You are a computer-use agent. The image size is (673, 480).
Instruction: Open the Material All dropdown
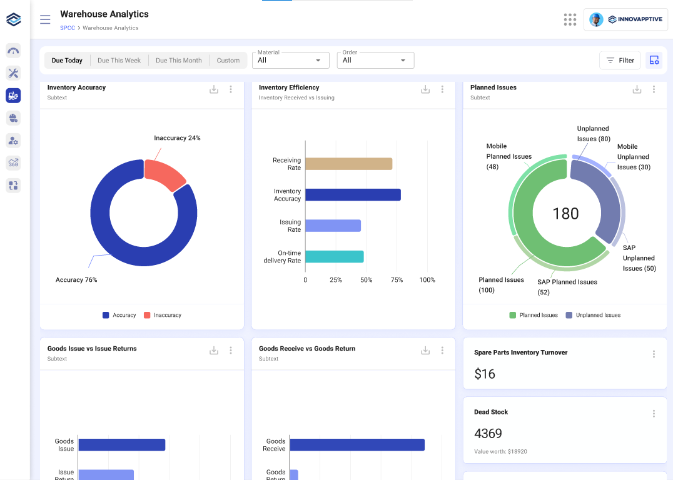[x=290, y=60]
